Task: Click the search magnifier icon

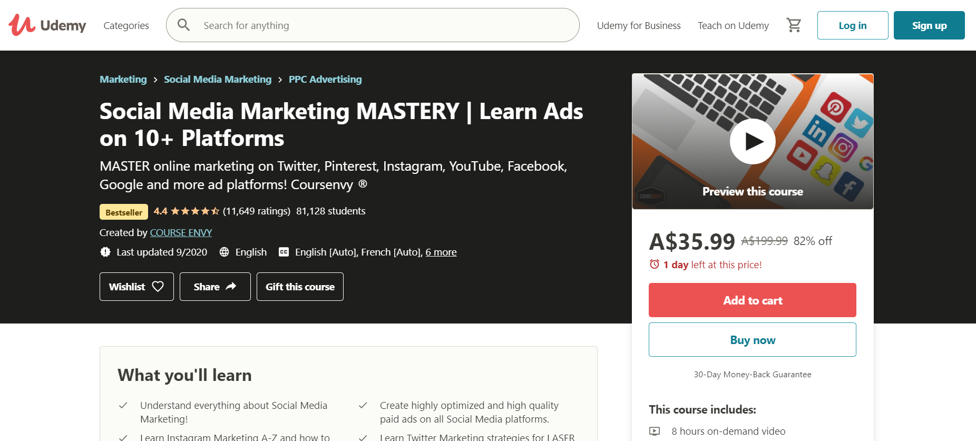Action: click(x=183, y=25)
